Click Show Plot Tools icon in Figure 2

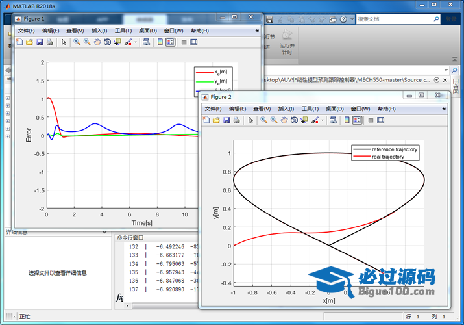[x=381, y=120]
